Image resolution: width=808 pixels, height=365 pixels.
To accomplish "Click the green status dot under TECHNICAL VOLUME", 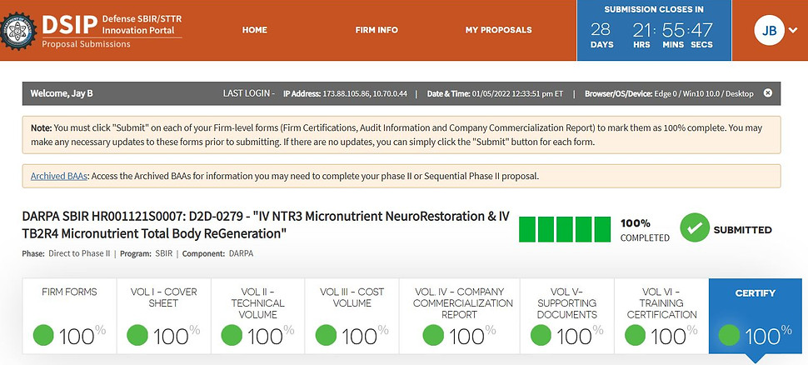I will click(x=232, y=335).
